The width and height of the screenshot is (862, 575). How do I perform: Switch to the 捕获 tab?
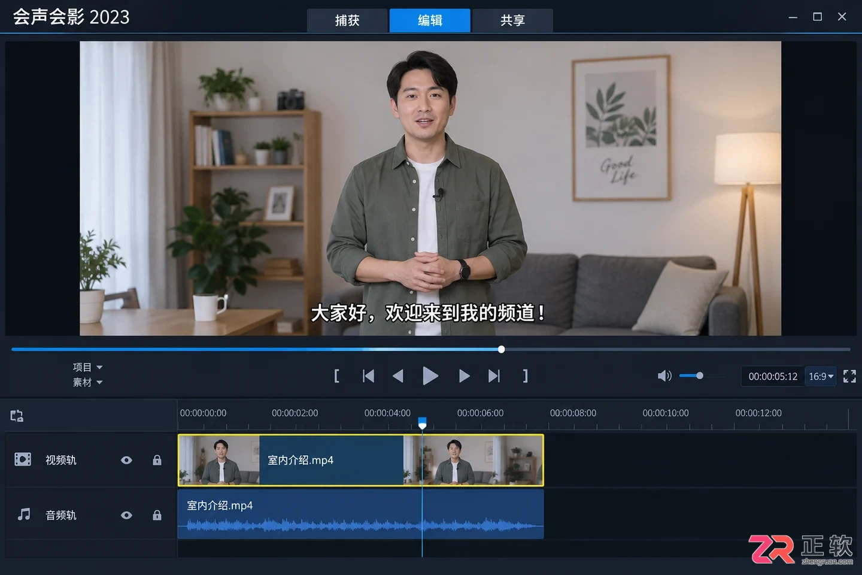347,20
